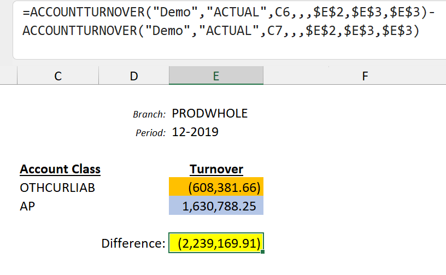
Task: Select column F header
Action: click(365, 75)
